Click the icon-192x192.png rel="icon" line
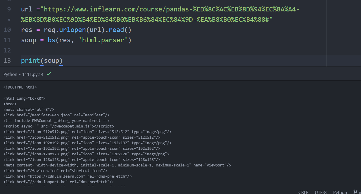This screenshot has height=194, width=361. point(87,143)
